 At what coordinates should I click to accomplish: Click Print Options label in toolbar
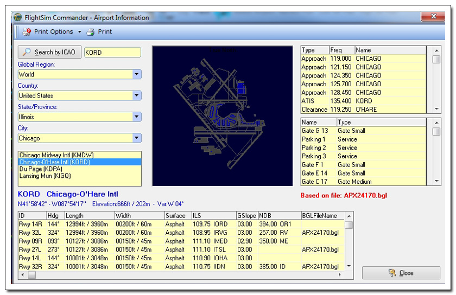point(54,31)
